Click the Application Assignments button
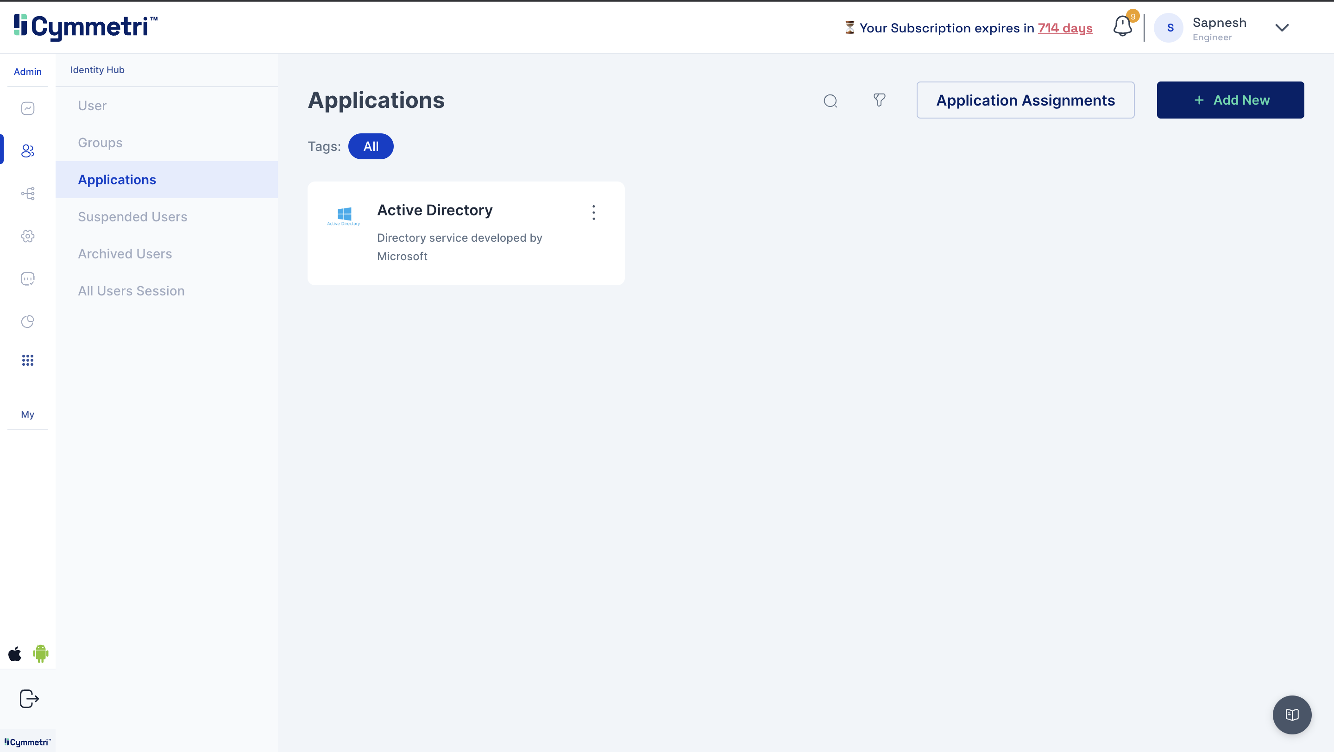This screenshot has height=752, width=1334. [1025, 100]
